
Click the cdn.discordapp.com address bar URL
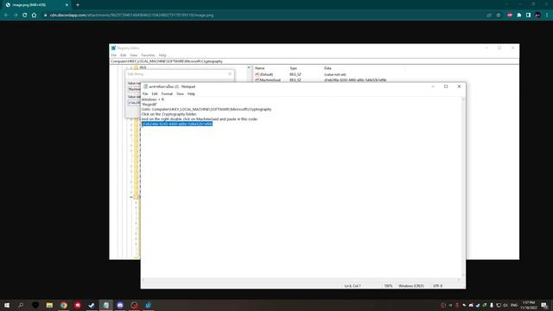[131, 16]
